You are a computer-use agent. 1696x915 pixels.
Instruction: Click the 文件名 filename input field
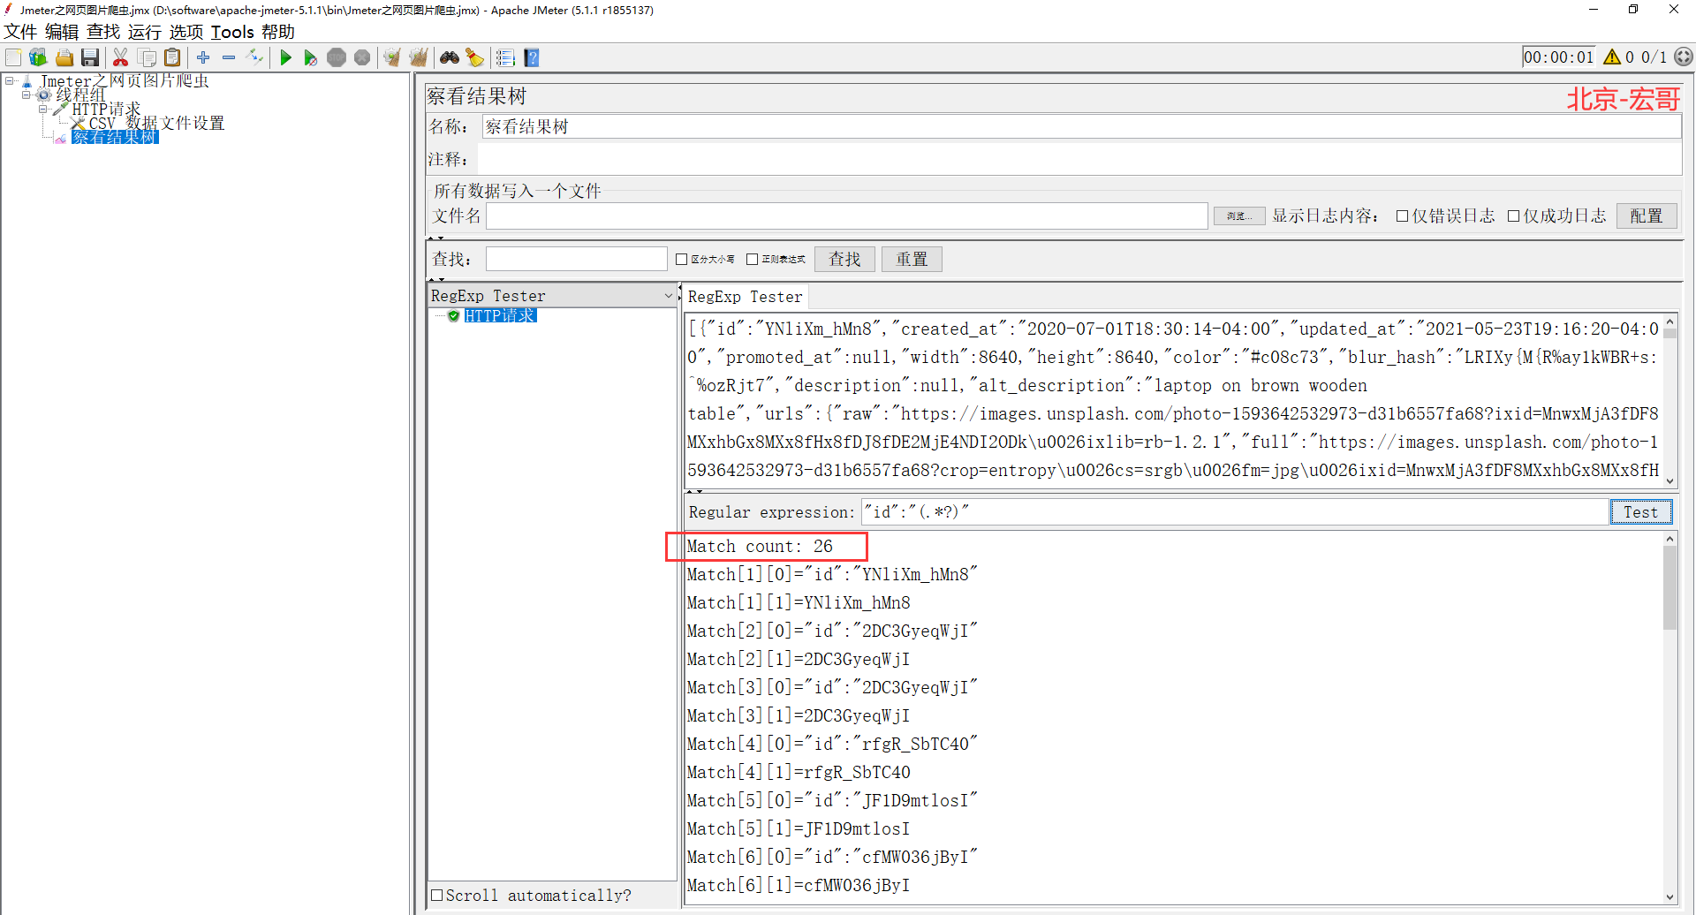click(847, 216)
